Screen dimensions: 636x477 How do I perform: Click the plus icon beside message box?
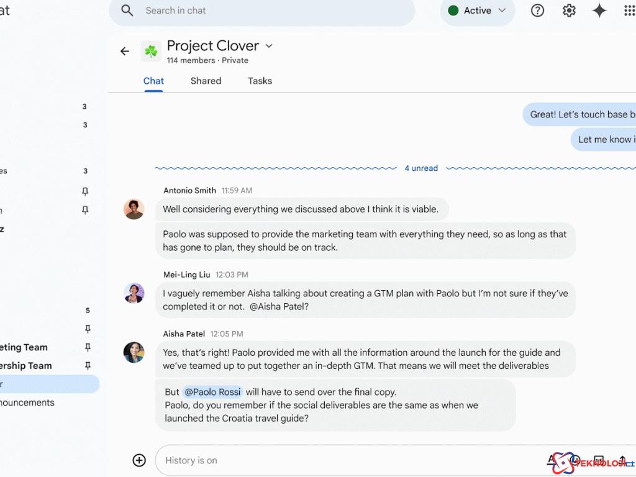[x=139, y=460]
